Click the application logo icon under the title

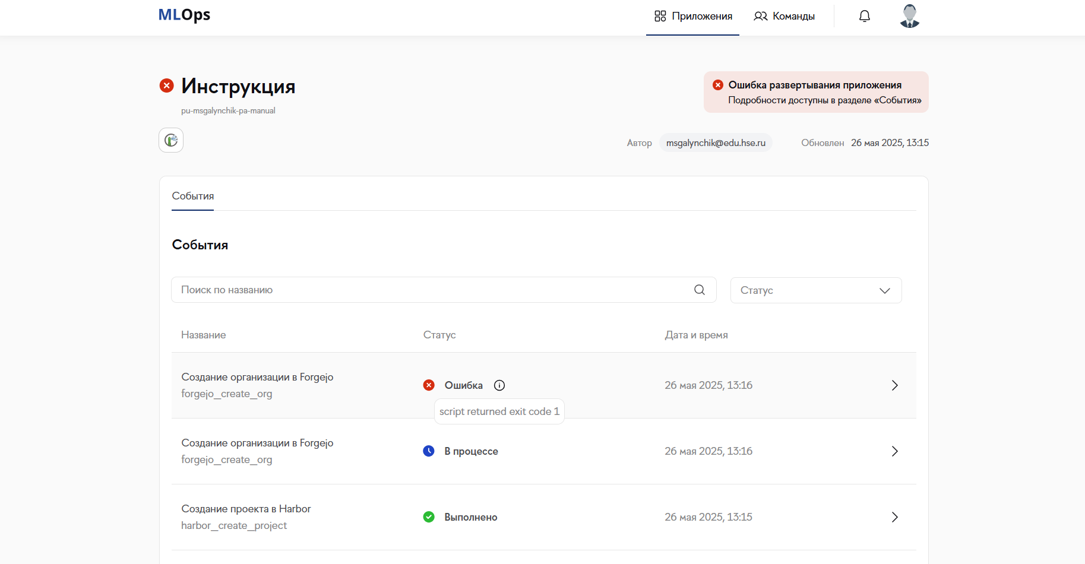pos(171,140)
